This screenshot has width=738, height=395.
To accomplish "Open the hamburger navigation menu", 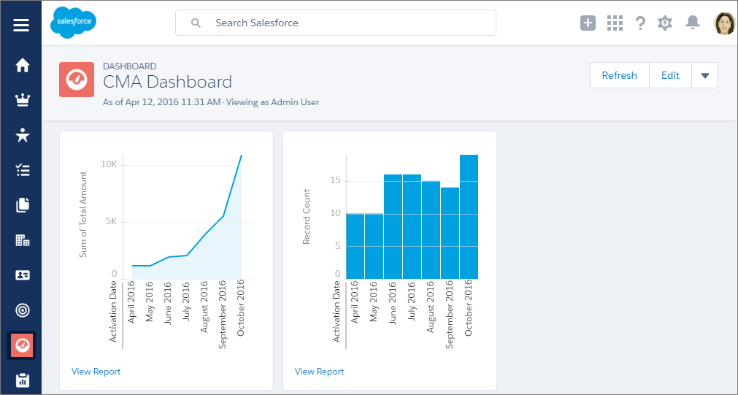I will pyautogui.click(x=21, y=25).
